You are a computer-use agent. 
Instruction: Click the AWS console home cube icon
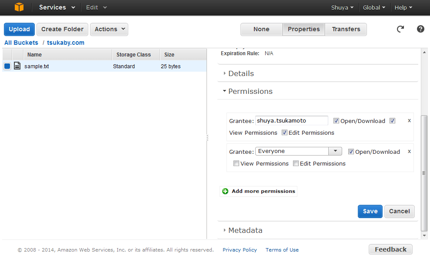coord(19,7)
